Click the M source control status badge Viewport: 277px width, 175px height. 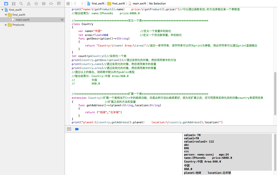coord(62,20)
